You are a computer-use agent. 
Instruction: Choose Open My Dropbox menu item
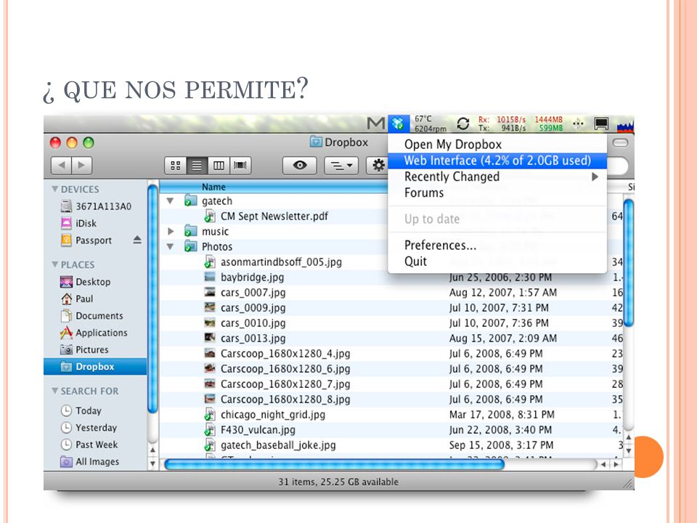click(497, 145)
